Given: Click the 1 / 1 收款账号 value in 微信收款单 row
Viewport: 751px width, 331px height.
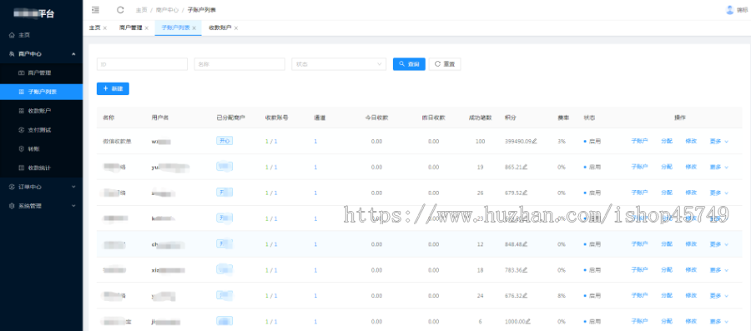Looking at the screenshot, I should point(271,142).
